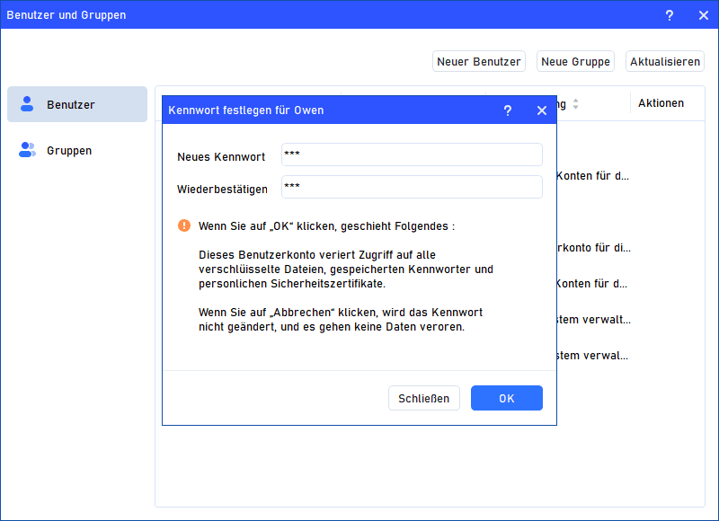Open help in the Kennwort festlegen dialog
This screenshot has width=719, height=521.
tap(507, 110)
